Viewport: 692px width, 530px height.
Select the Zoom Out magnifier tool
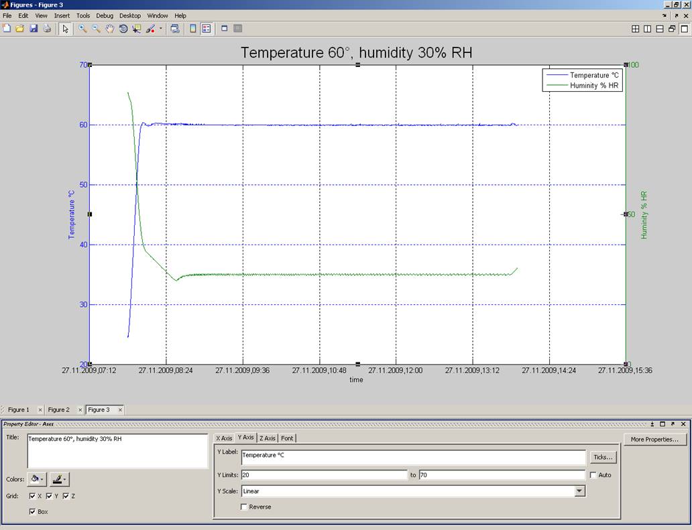coord(96,29)
